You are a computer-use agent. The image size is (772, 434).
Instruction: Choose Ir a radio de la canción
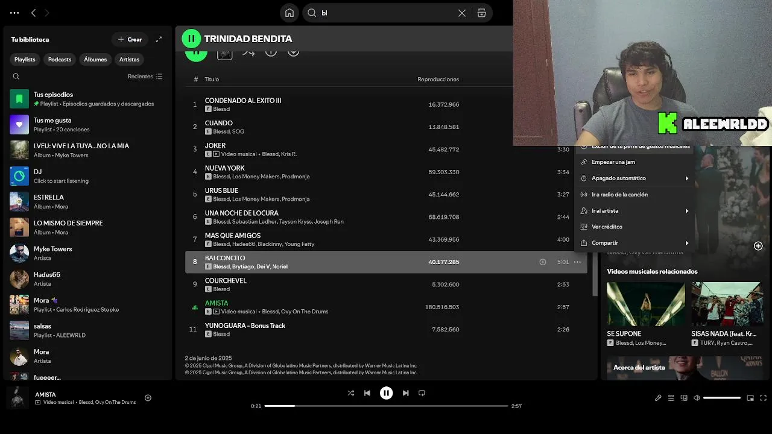pos(634,195)
